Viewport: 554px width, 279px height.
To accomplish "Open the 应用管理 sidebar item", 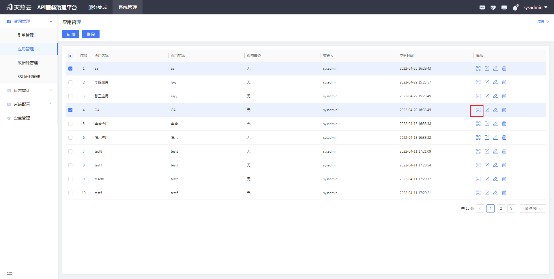I will coord(26,49).
